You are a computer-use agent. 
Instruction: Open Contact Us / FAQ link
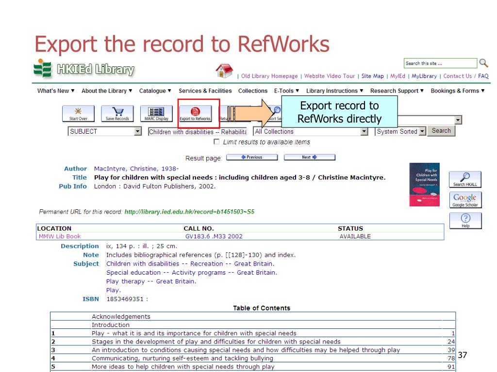pyautogui.click(x=465, y=76)
